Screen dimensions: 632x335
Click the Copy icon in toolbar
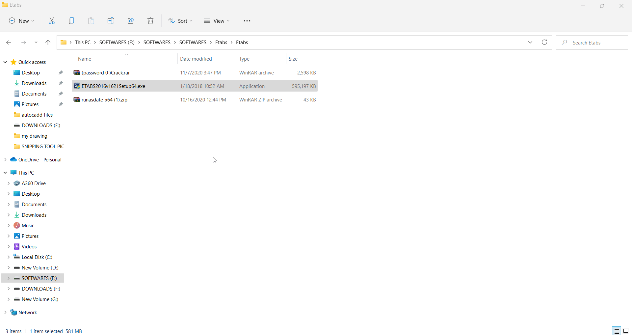[x=71, y=21]
